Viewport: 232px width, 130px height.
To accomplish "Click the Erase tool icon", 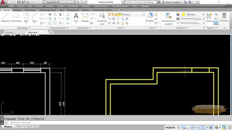I will pyautogui.click(x=68, y=14).
